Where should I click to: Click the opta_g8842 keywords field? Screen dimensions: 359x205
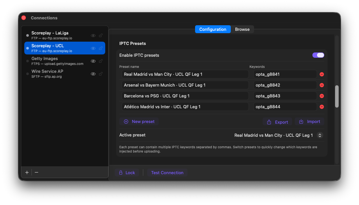tap(285, 85)
